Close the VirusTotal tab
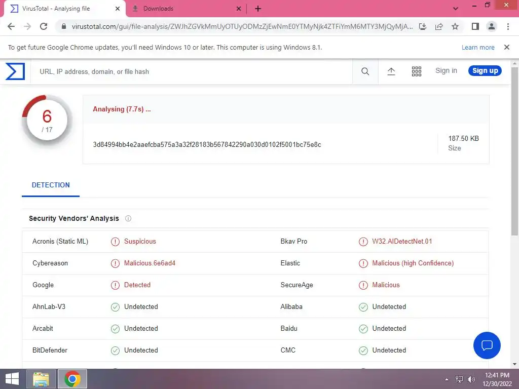 pos(118,9)
